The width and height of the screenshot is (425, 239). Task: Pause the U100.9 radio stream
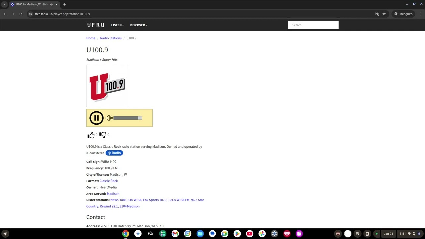click(96, 118)
